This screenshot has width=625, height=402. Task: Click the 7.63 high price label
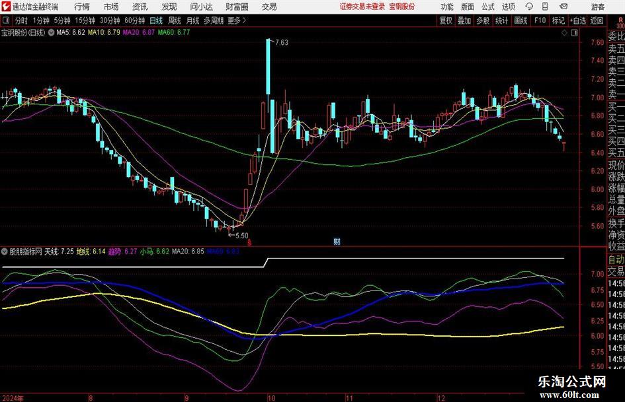tap(281, 42)
